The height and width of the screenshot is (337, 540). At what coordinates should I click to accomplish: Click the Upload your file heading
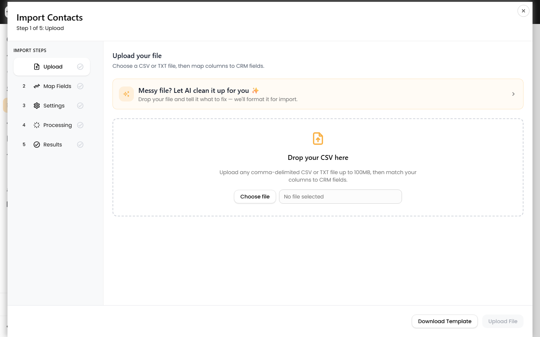(x=137, y=56)
